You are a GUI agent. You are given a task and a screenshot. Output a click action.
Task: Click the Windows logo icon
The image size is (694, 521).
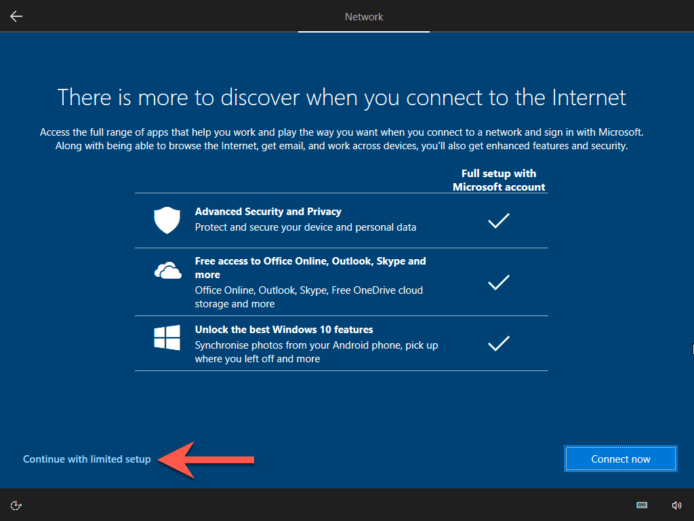coord(167,337)
